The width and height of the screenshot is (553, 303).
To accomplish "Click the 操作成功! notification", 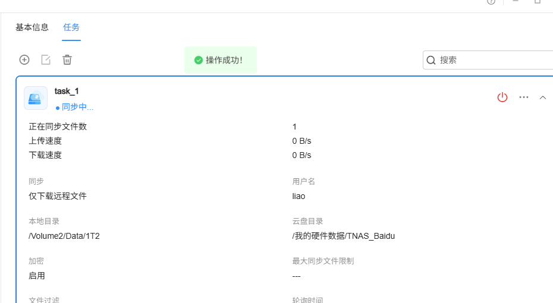I will tap(221, 60).
